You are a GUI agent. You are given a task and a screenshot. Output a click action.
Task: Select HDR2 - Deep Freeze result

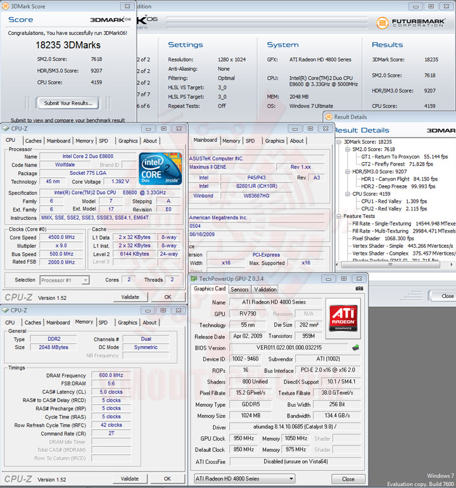click(x=398, y=186)
